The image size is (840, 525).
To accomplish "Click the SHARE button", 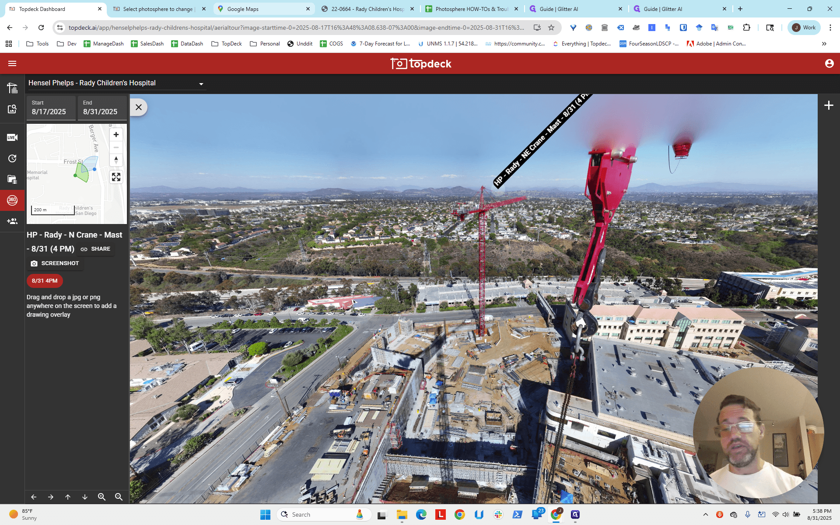I will coord(96,249).
